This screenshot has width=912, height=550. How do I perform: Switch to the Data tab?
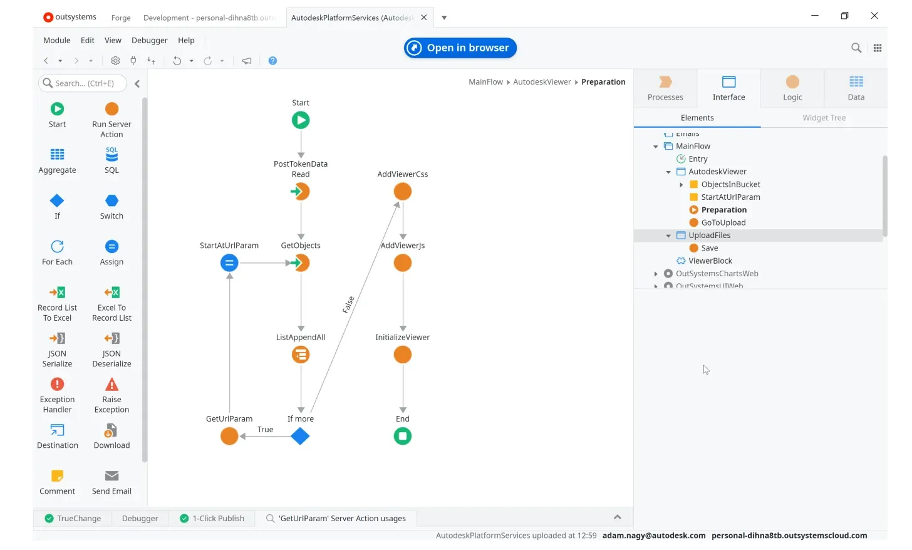click(856, 88)
